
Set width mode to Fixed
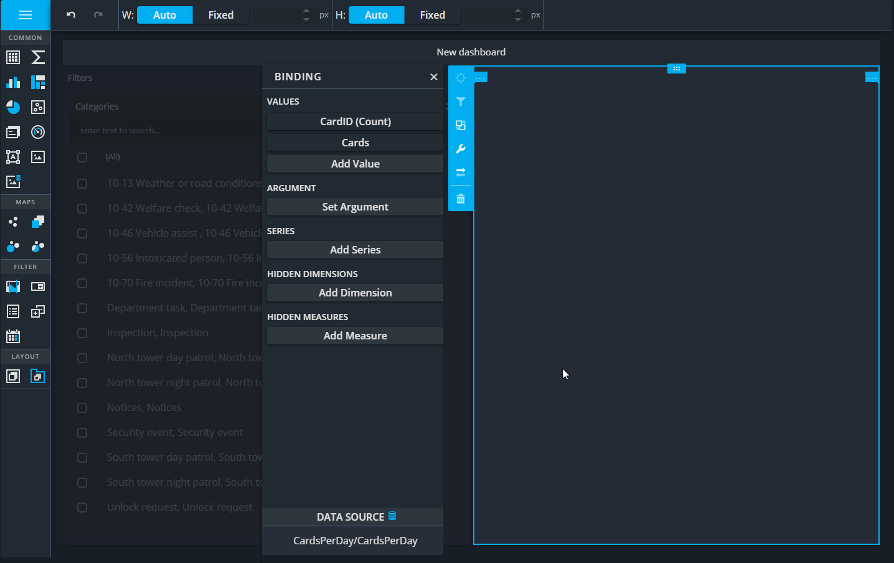[x=221, y=15]
